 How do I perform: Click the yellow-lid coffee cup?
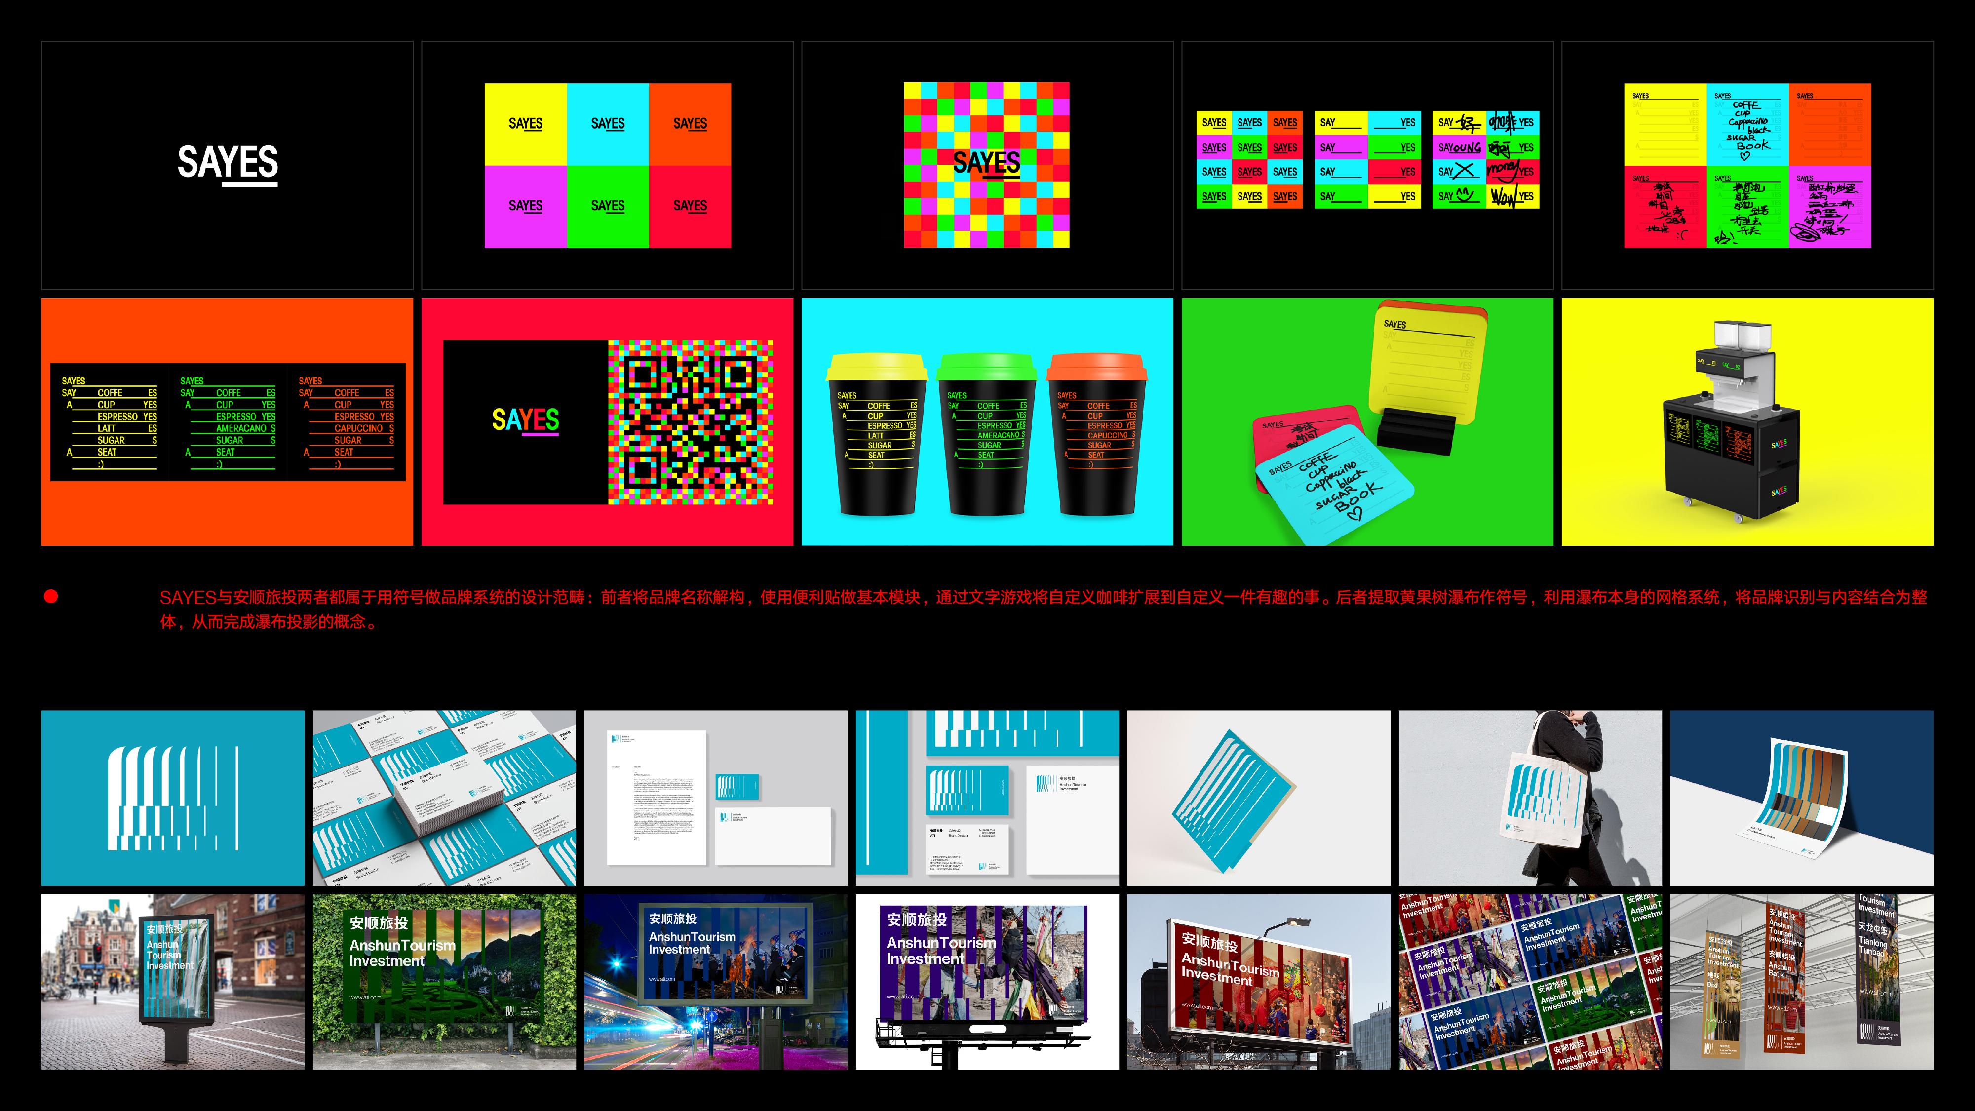coord(876,433)
